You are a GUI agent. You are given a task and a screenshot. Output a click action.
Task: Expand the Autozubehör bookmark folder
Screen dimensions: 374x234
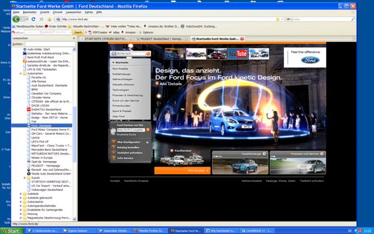coord(21,202)
